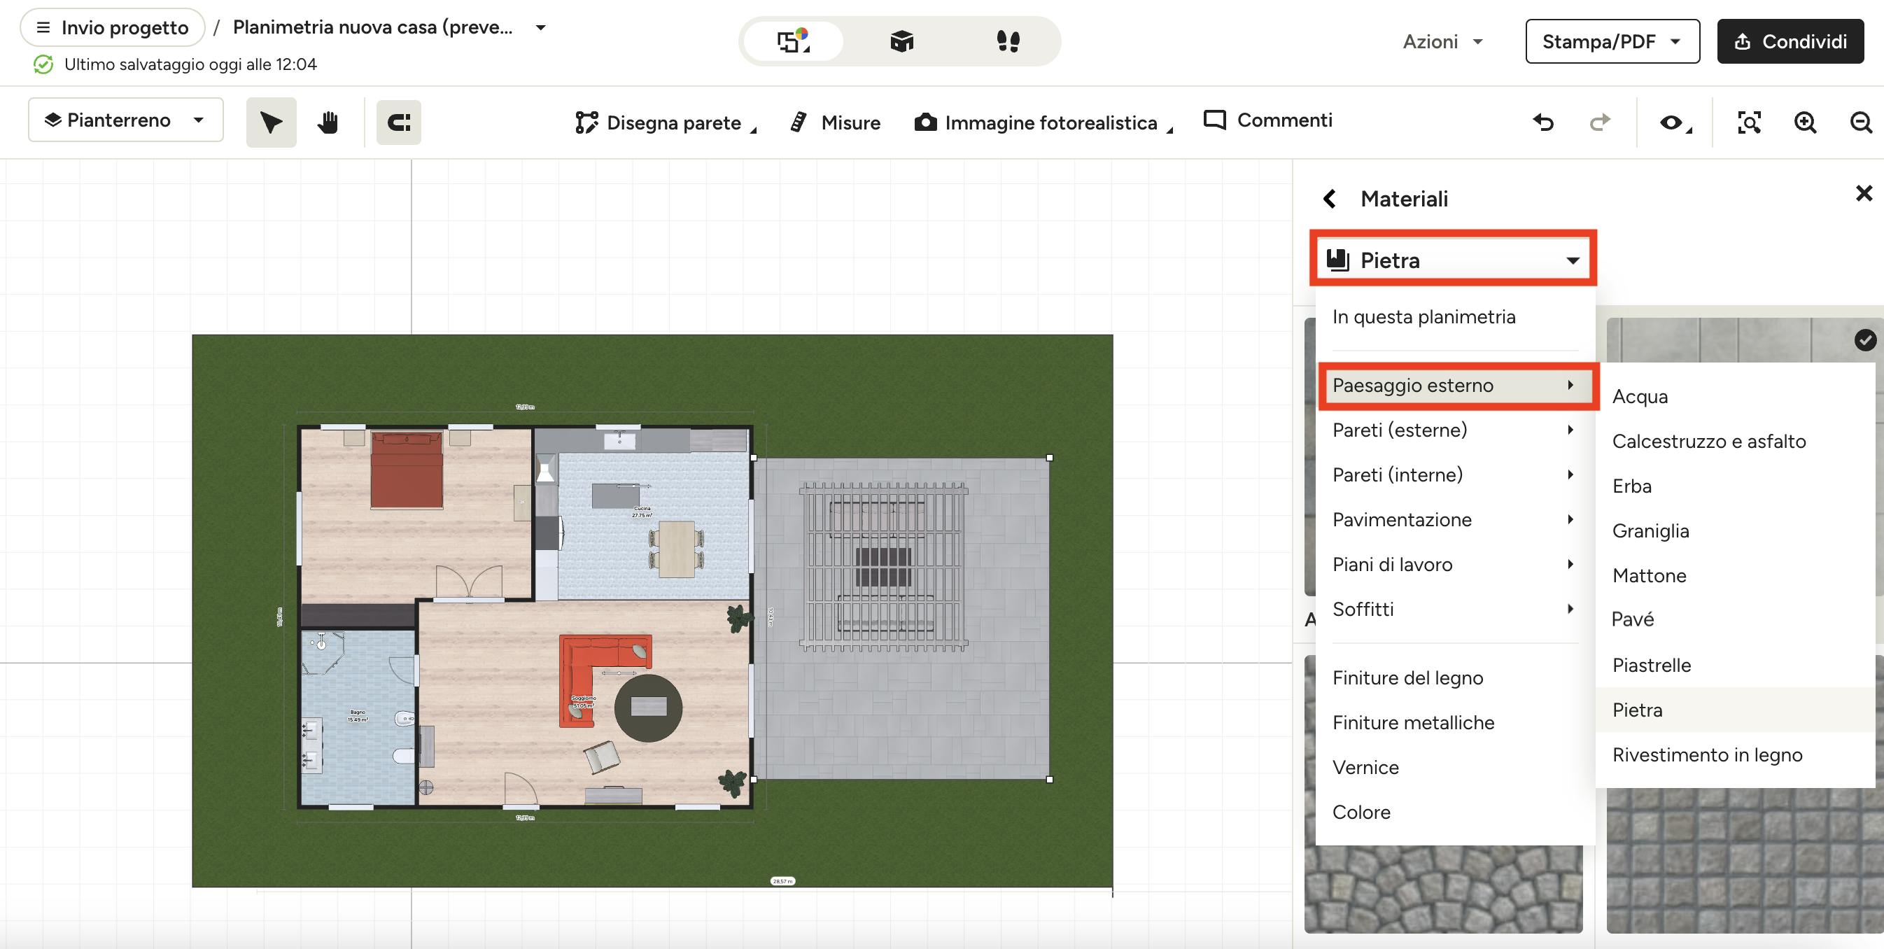Select the arrow pointer tool
The width and height of the screenshot is (1884, 949).
[272, 122]
